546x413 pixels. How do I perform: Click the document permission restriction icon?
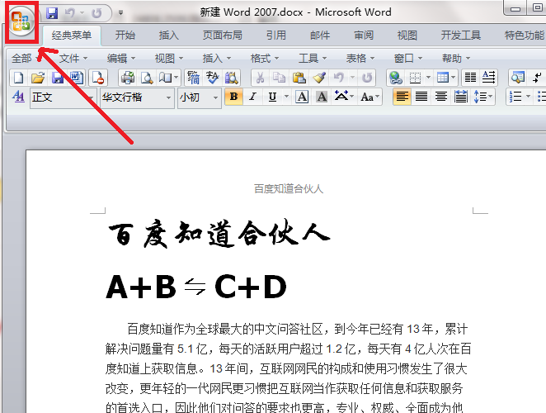click(x=98, y=78)
